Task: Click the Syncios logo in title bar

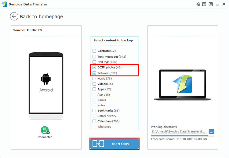Action: (4, 4)
